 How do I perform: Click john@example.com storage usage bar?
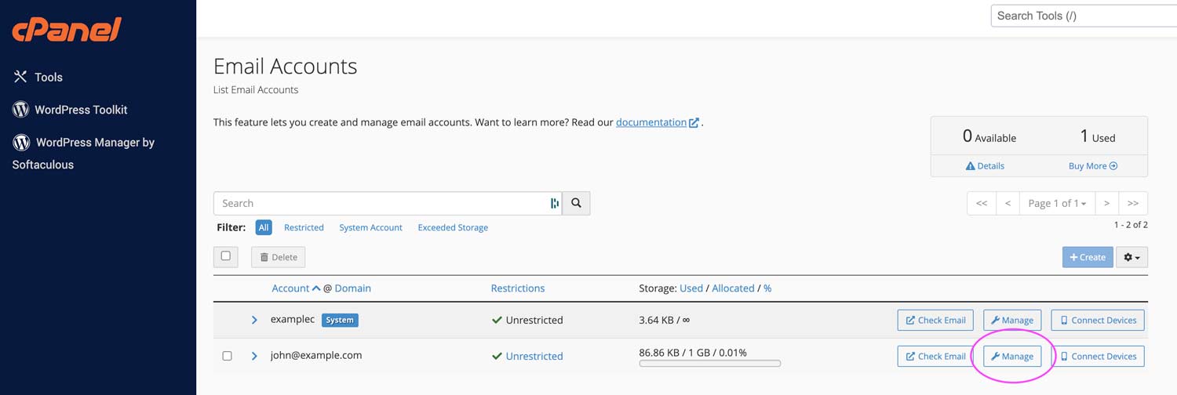709,364
